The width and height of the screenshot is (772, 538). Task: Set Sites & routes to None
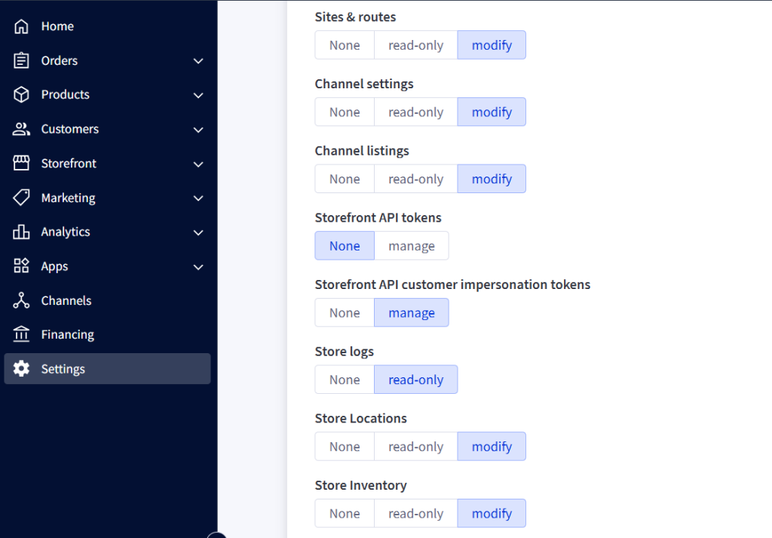coord(345,45)
